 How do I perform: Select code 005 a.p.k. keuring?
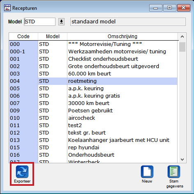(93, 89)
